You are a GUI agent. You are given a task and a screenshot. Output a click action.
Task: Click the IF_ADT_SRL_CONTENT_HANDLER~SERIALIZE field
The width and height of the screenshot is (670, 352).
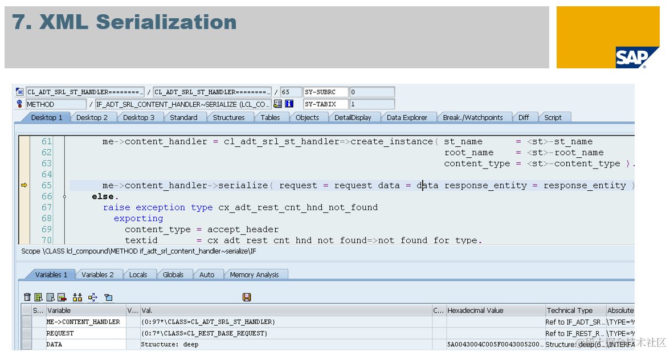(x=183, y=104)
